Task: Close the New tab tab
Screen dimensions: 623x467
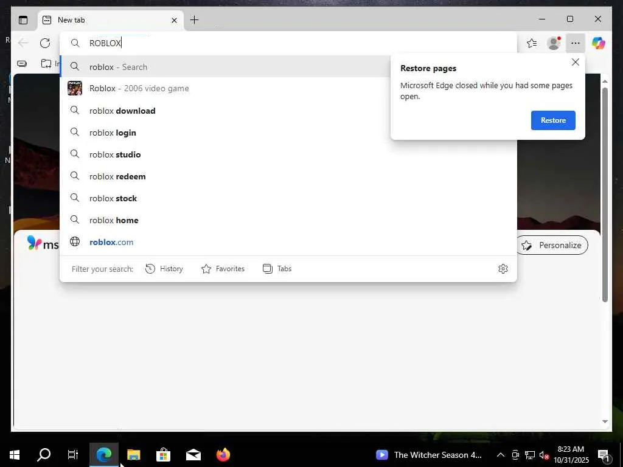Action: tap(174, 20)
